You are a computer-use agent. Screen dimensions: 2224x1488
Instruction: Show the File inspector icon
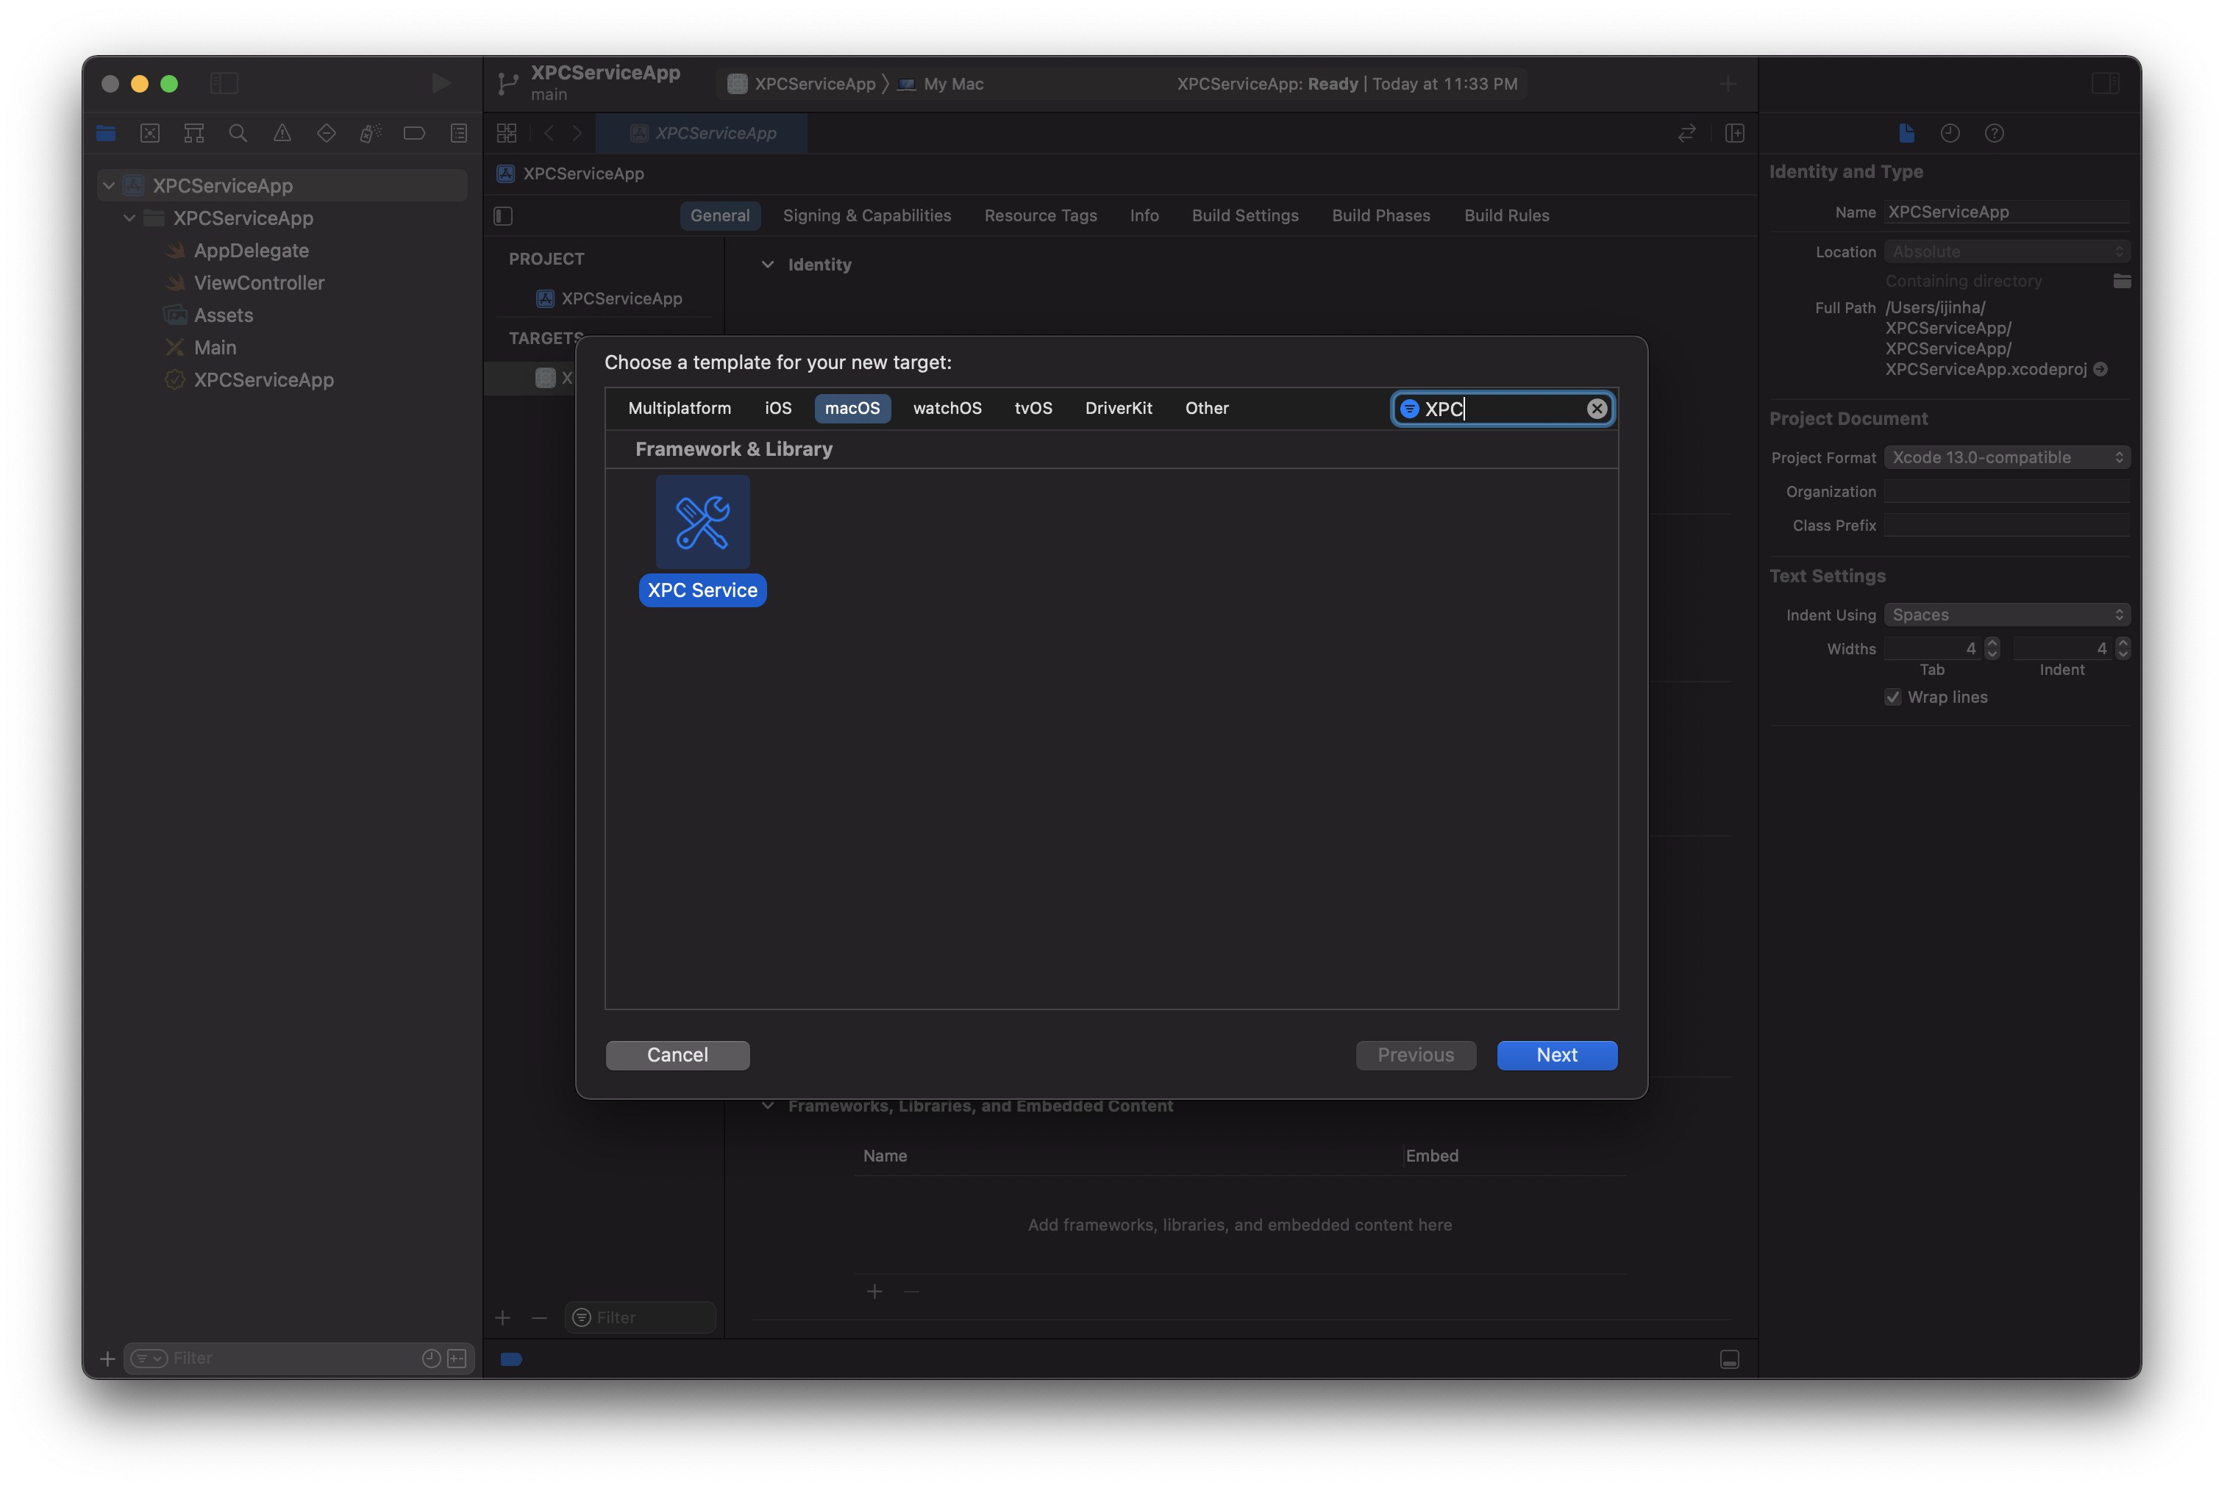[x=1906, y=134]
